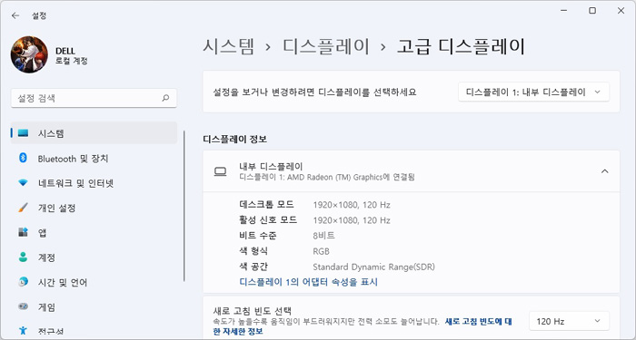Open Bluetooth 및 장치 icon
This screenshot has width=636, height=340.
tap(23, 159)
